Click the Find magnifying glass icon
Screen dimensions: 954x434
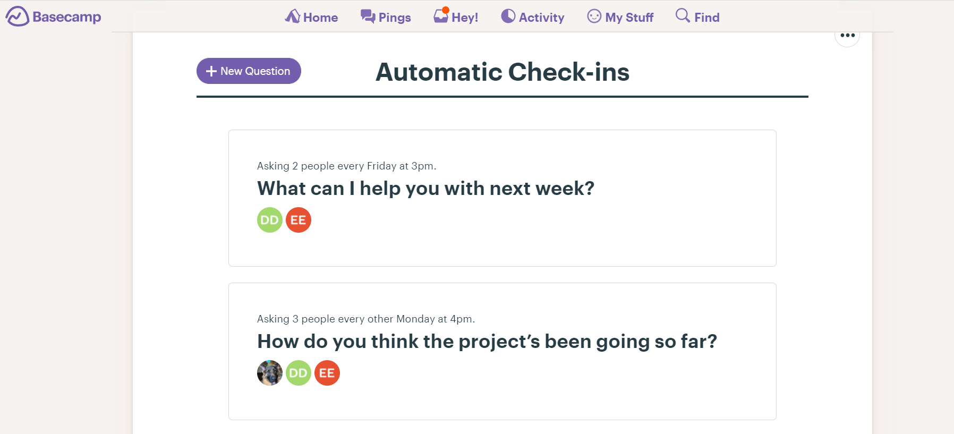[x=682, y=15]
